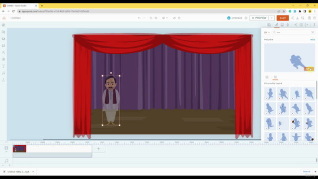The height and width of the screenshot is (179, 318).
Task: Select the man character on stage
Action: (x=111, y=100)
